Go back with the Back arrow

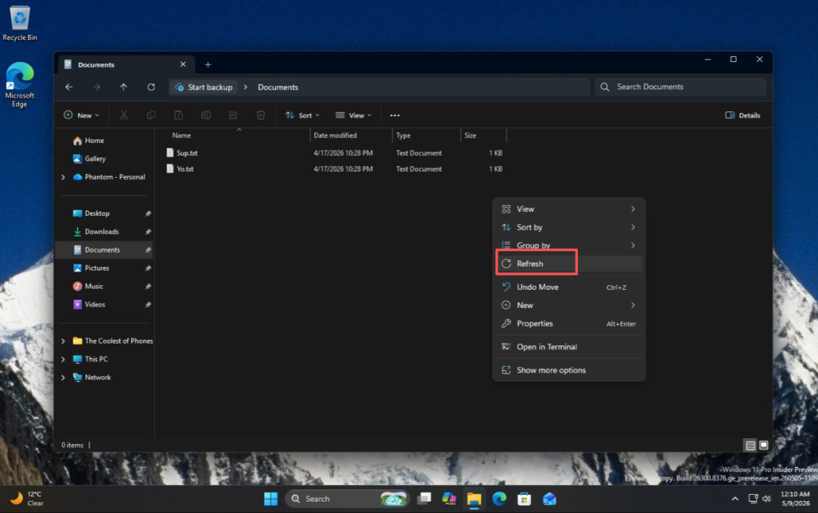pos(69,87)
